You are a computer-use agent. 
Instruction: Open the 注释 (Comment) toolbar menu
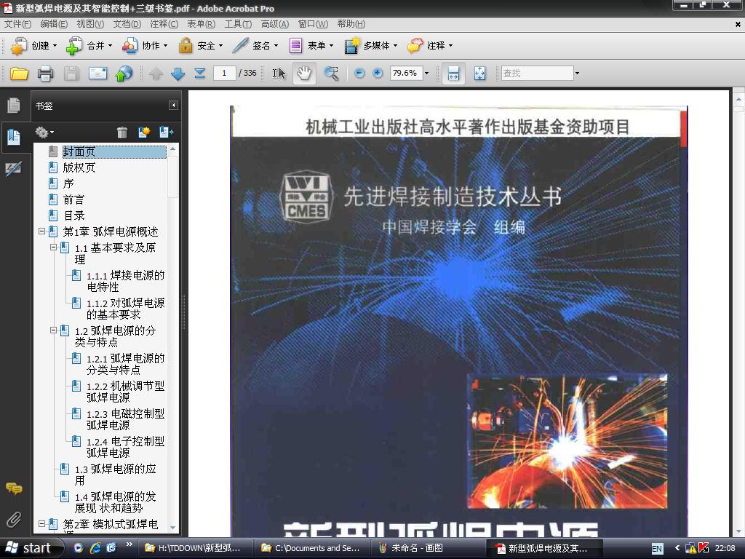pos(430,46)
